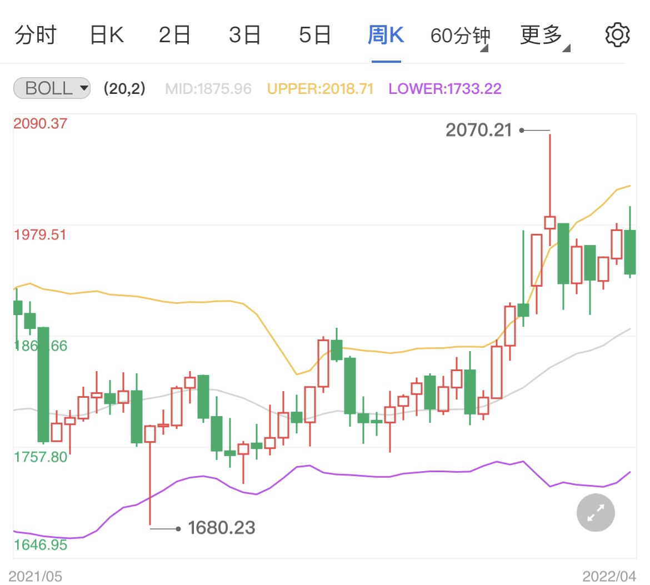Screen dimensions: 650x585
Task: Switch to the 日K daily chart tab
Action: (106, 34)
